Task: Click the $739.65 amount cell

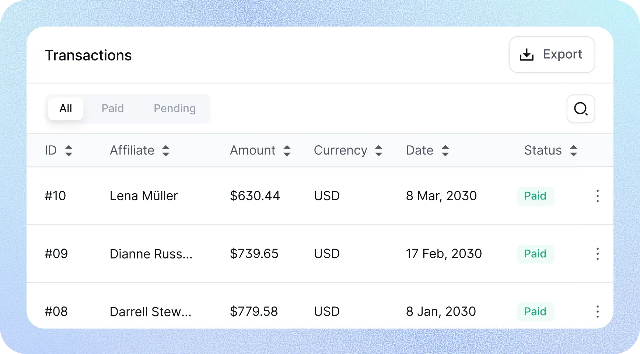Action: point(254,254)
